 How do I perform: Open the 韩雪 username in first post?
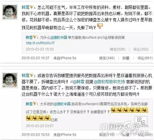click(x=25, y=7)
